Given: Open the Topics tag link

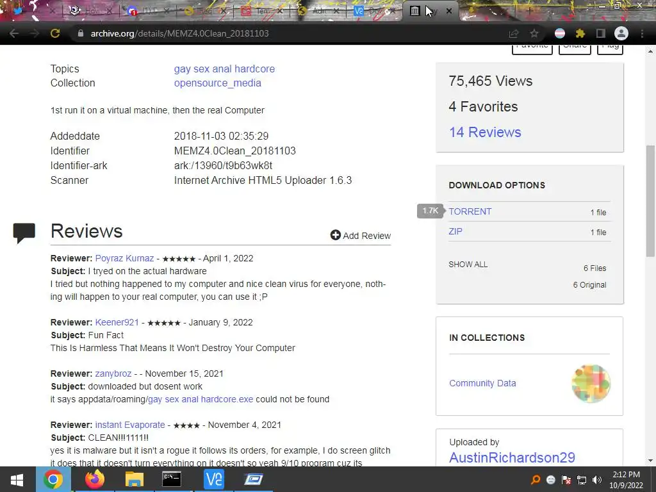Looking at the screenshot, I should point(224,69).
